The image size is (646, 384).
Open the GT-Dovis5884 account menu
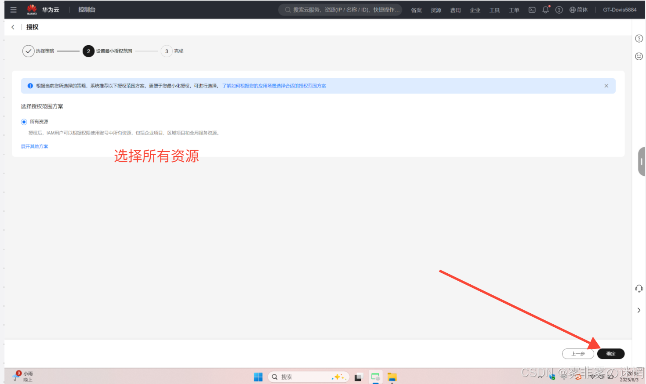(x=619, y=10)
